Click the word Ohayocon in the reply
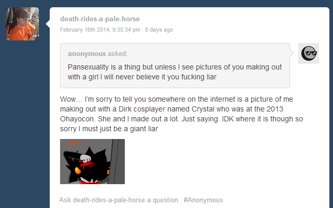The height and width of the screenshot is (208, 333). tap(77, 119)
